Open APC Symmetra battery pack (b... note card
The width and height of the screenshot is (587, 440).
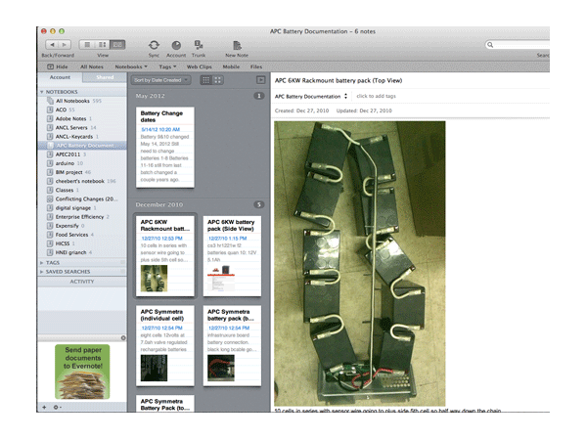[232, 346]
